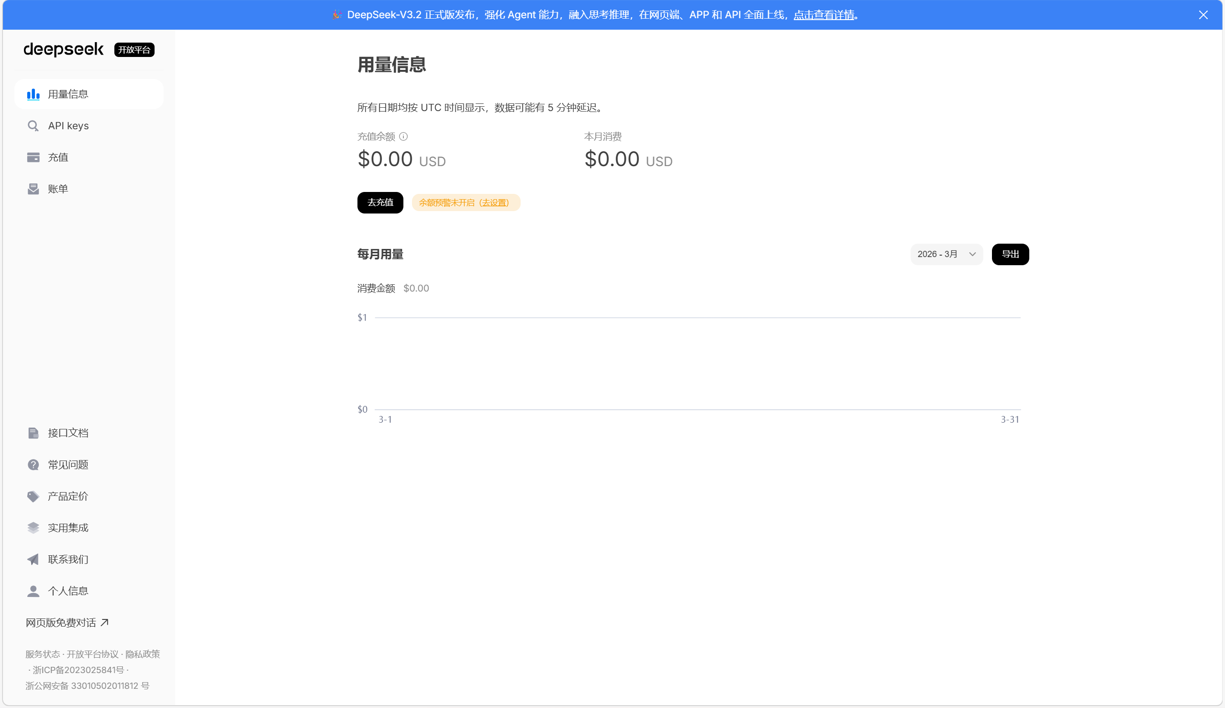Click the 充值余额 label
Viewport: 1225px width, 708px height.
pos(376,136)
